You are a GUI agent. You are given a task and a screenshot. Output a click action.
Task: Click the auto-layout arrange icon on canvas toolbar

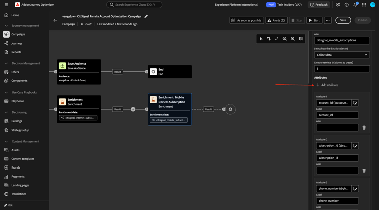tap(269, 39)
